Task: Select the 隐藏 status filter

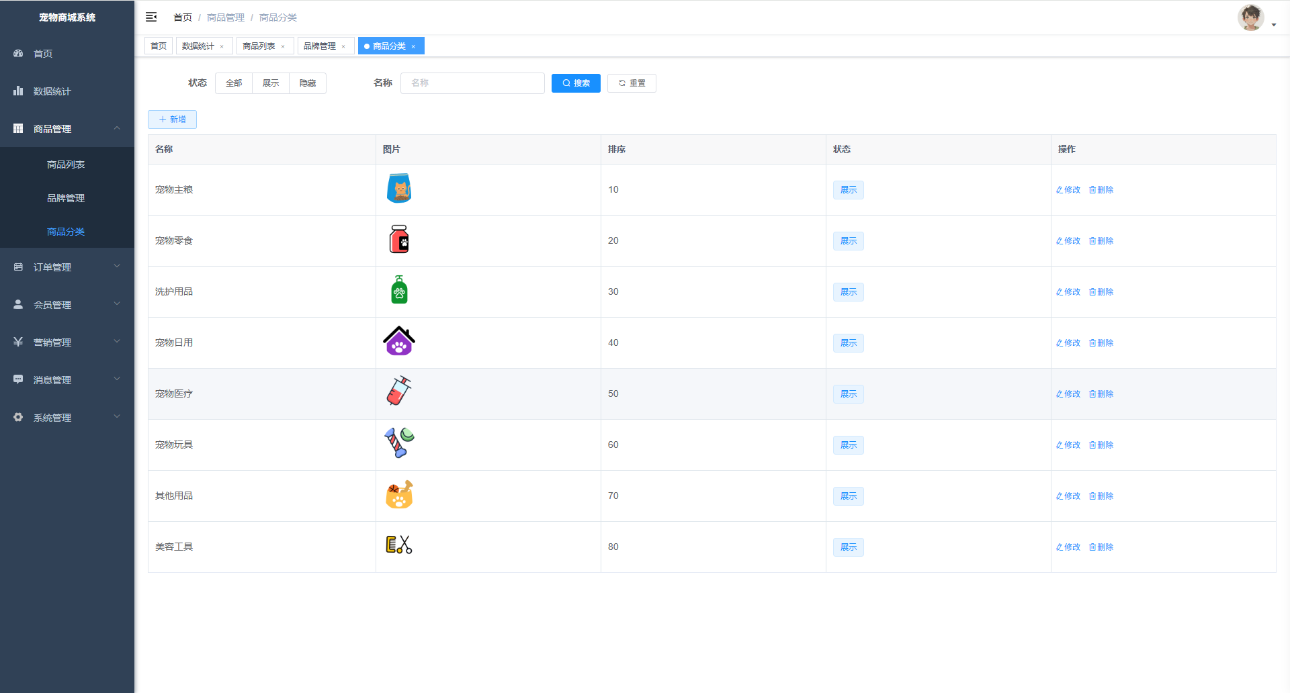Action: point(308,83)
